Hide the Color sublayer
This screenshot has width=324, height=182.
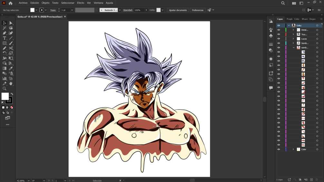coord(279,149)
